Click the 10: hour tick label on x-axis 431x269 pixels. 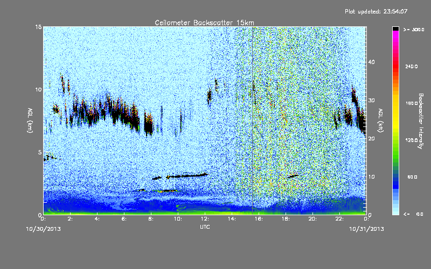(x=178, y=219)
